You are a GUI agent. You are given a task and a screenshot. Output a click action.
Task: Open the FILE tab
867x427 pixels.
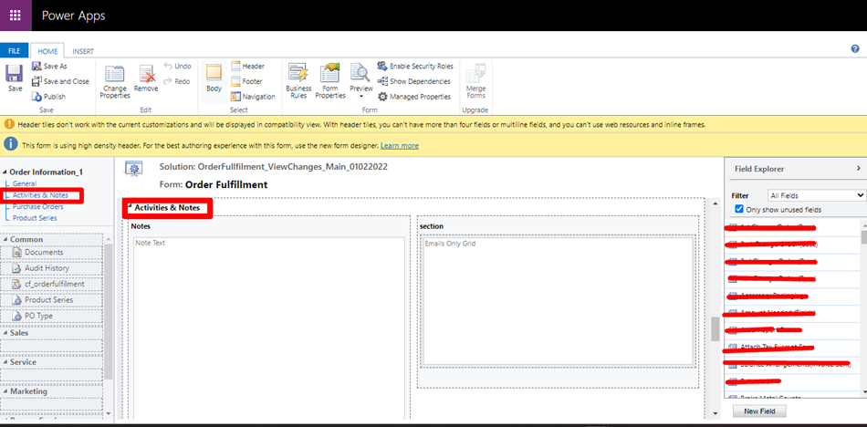point(15,51)
